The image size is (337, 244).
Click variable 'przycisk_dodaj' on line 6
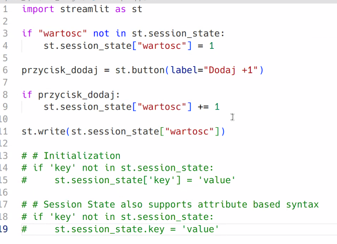(60, 70)
